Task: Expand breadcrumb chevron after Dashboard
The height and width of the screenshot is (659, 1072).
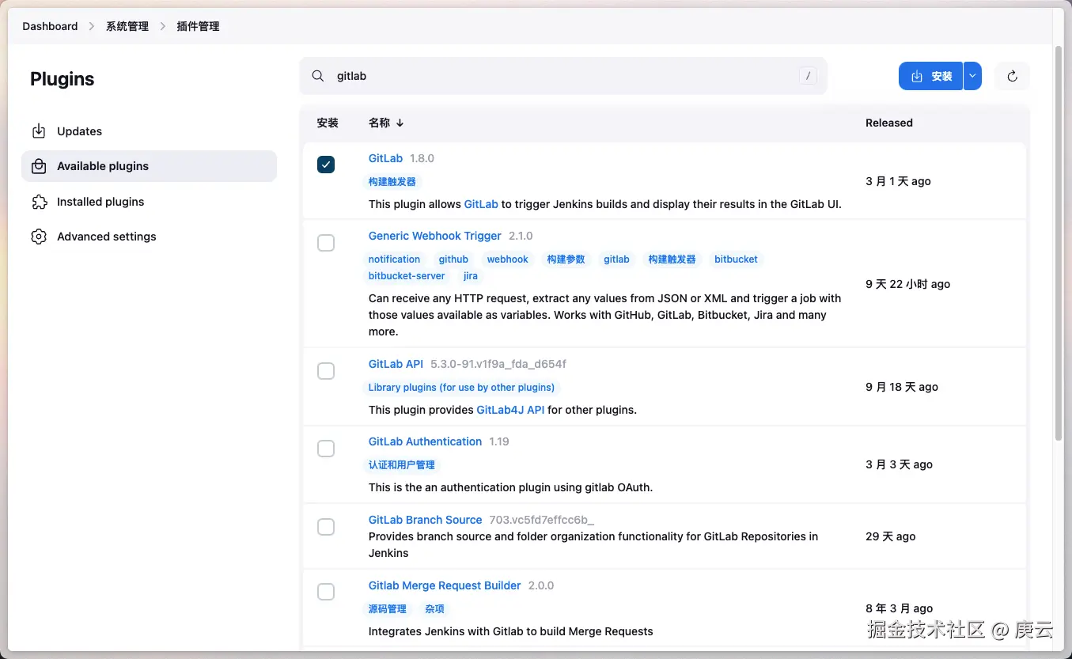Action: coord(92,26)
